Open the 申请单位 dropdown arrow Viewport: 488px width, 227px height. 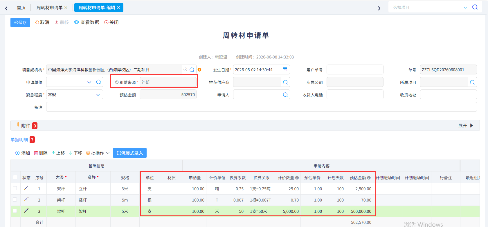point(89,82)
